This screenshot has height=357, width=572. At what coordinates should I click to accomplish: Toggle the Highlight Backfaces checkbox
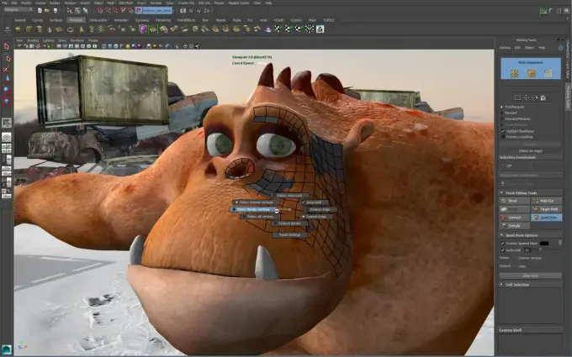[x=503, y=131]
